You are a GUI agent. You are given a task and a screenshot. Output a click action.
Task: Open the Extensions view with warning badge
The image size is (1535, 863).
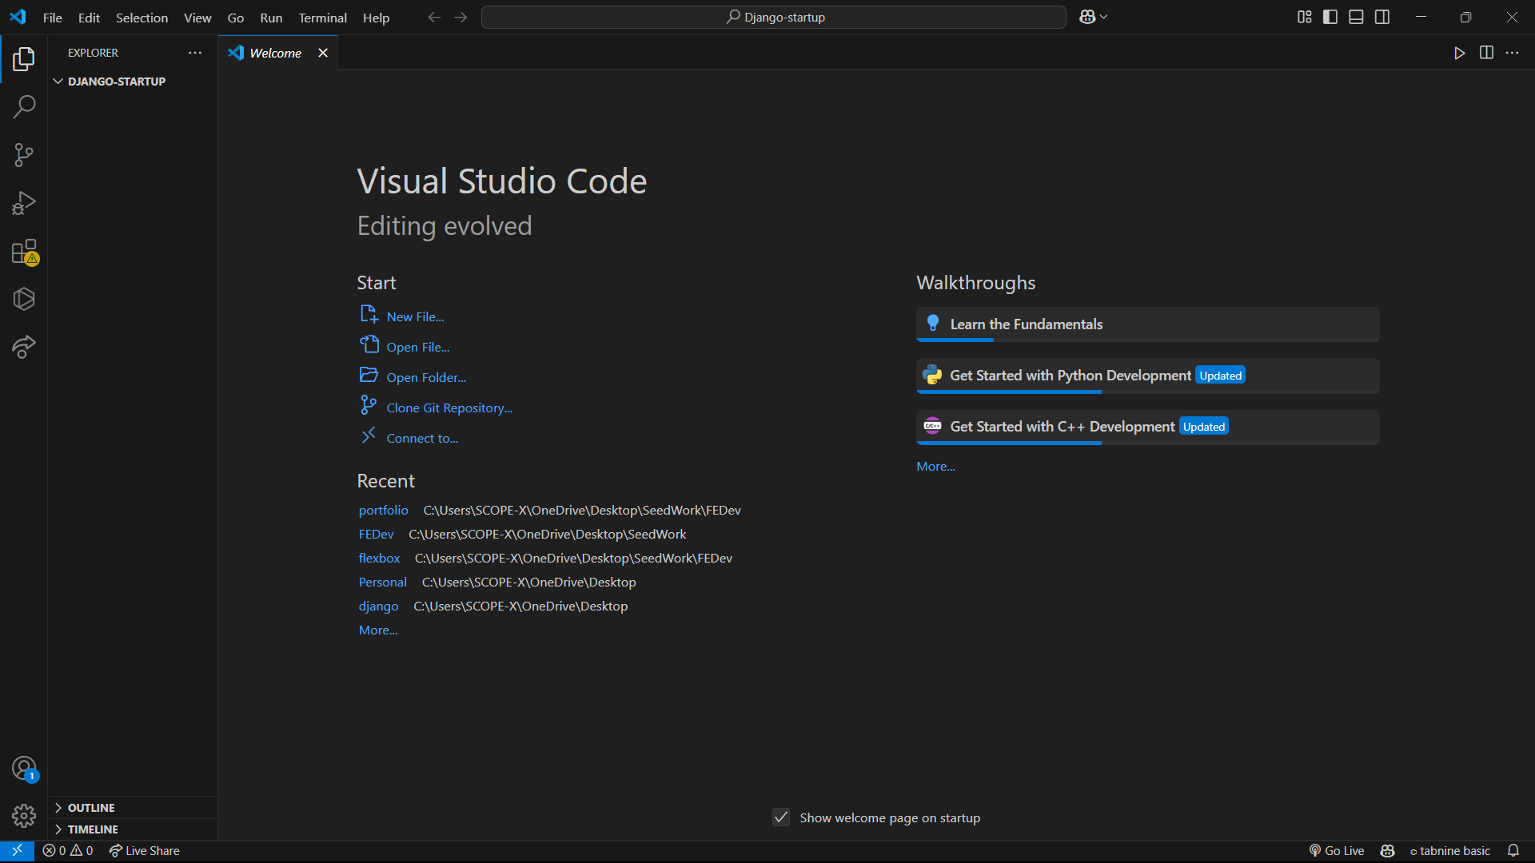click(24, 252)
